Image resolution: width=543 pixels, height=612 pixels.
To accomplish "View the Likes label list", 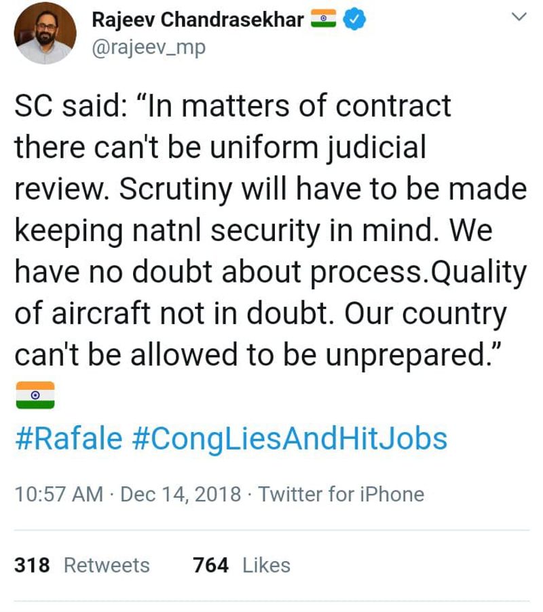I will click(x=266, y=565).
